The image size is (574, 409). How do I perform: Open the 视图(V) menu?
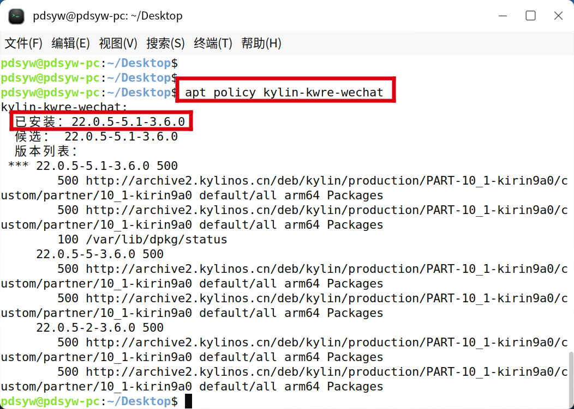118,44
